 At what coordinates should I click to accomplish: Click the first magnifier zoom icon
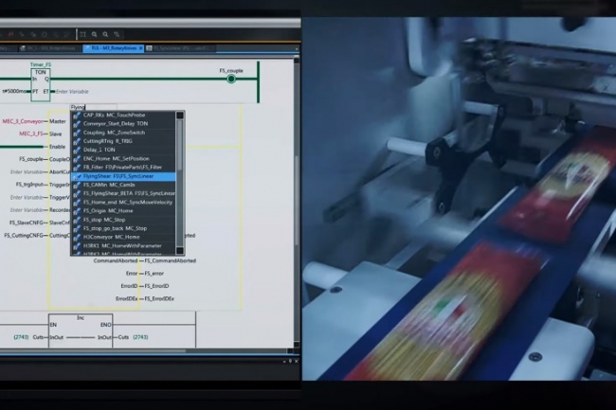click(94, 34)
